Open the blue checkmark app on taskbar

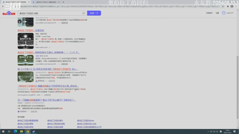click(x=34, y=131)
